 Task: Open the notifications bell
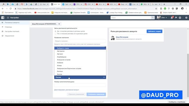click(172, 18)
